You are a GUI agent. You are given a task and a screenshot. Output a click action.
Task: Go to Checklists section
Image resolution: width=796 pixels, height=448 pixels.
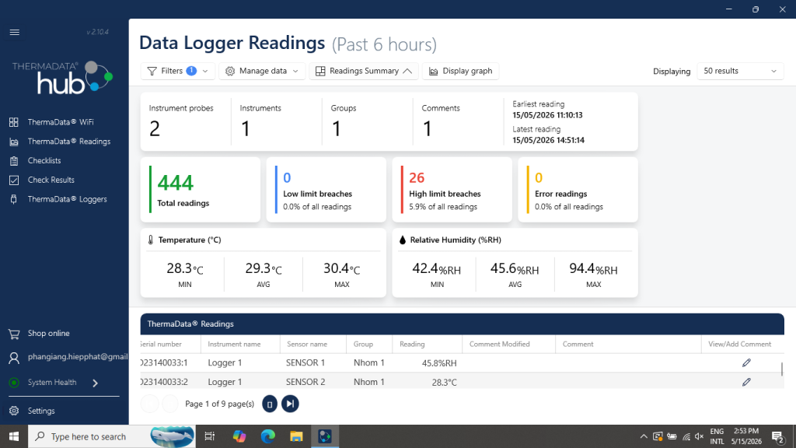point(44,160)
